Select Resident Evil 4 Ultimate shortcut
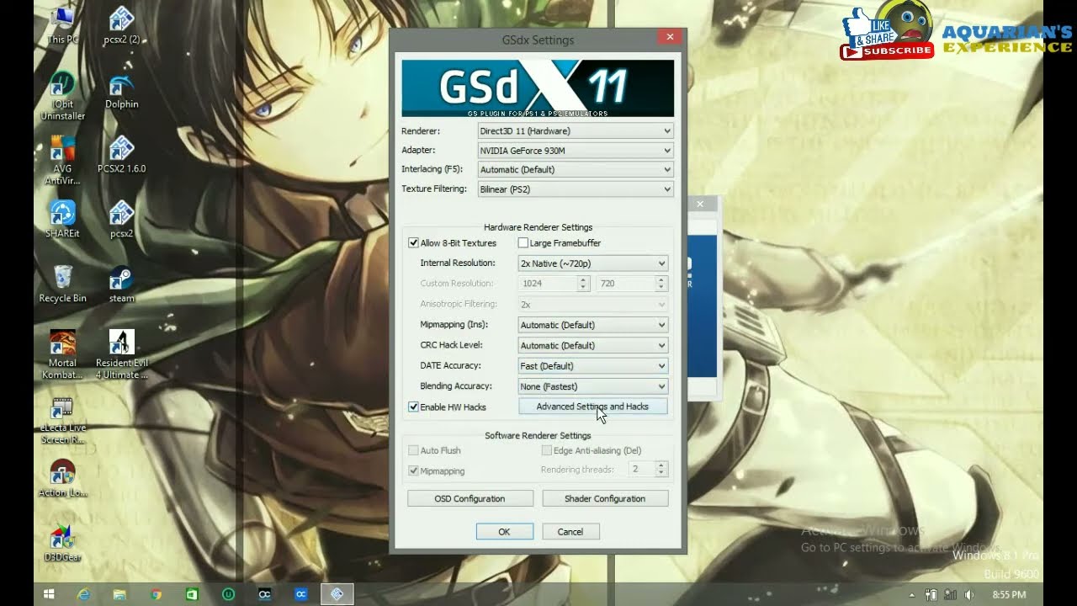The height and width of the screenshot is (606, 1077). 122,354
